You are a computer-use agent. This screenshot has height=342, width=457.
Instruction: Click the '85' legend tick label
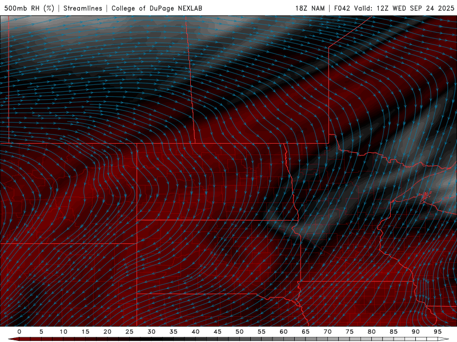coord(394,332)
